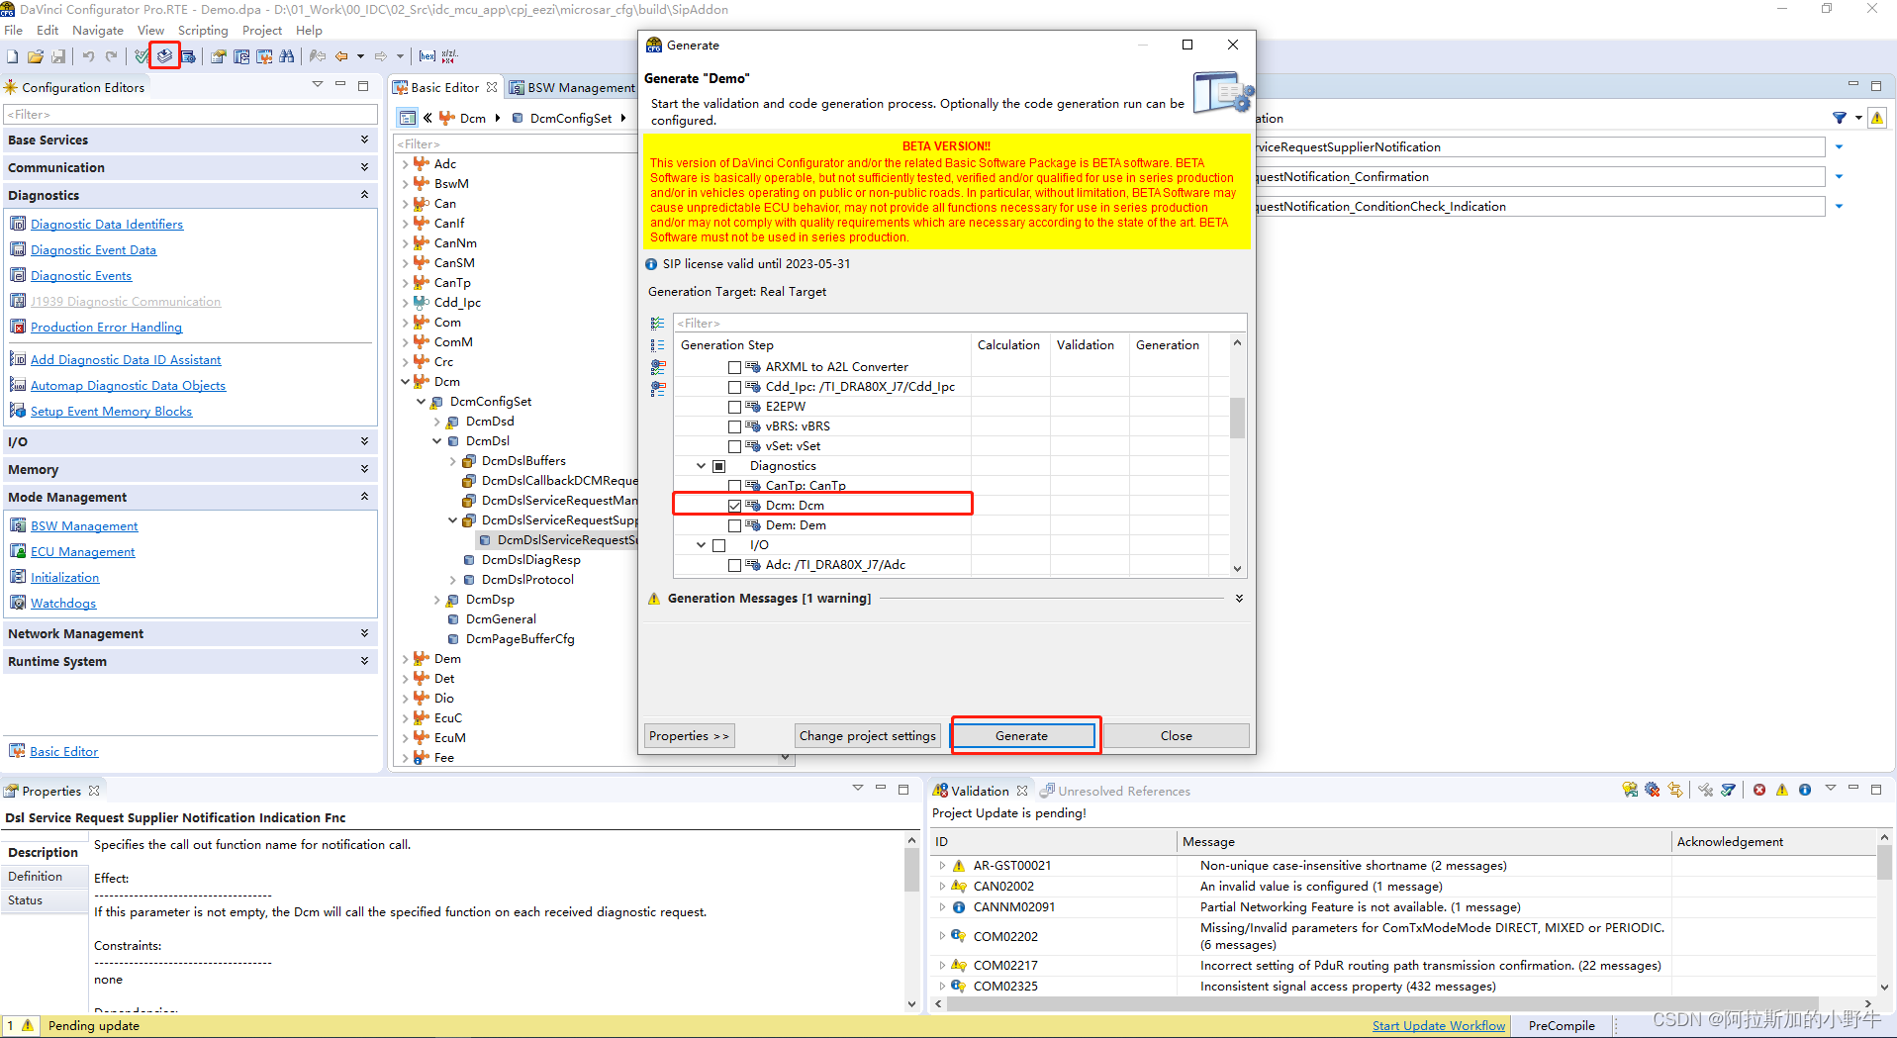This screenshot has height=1038, width=1897.
Task: Expand the Generation Messages section
Action: point(1239,599)
